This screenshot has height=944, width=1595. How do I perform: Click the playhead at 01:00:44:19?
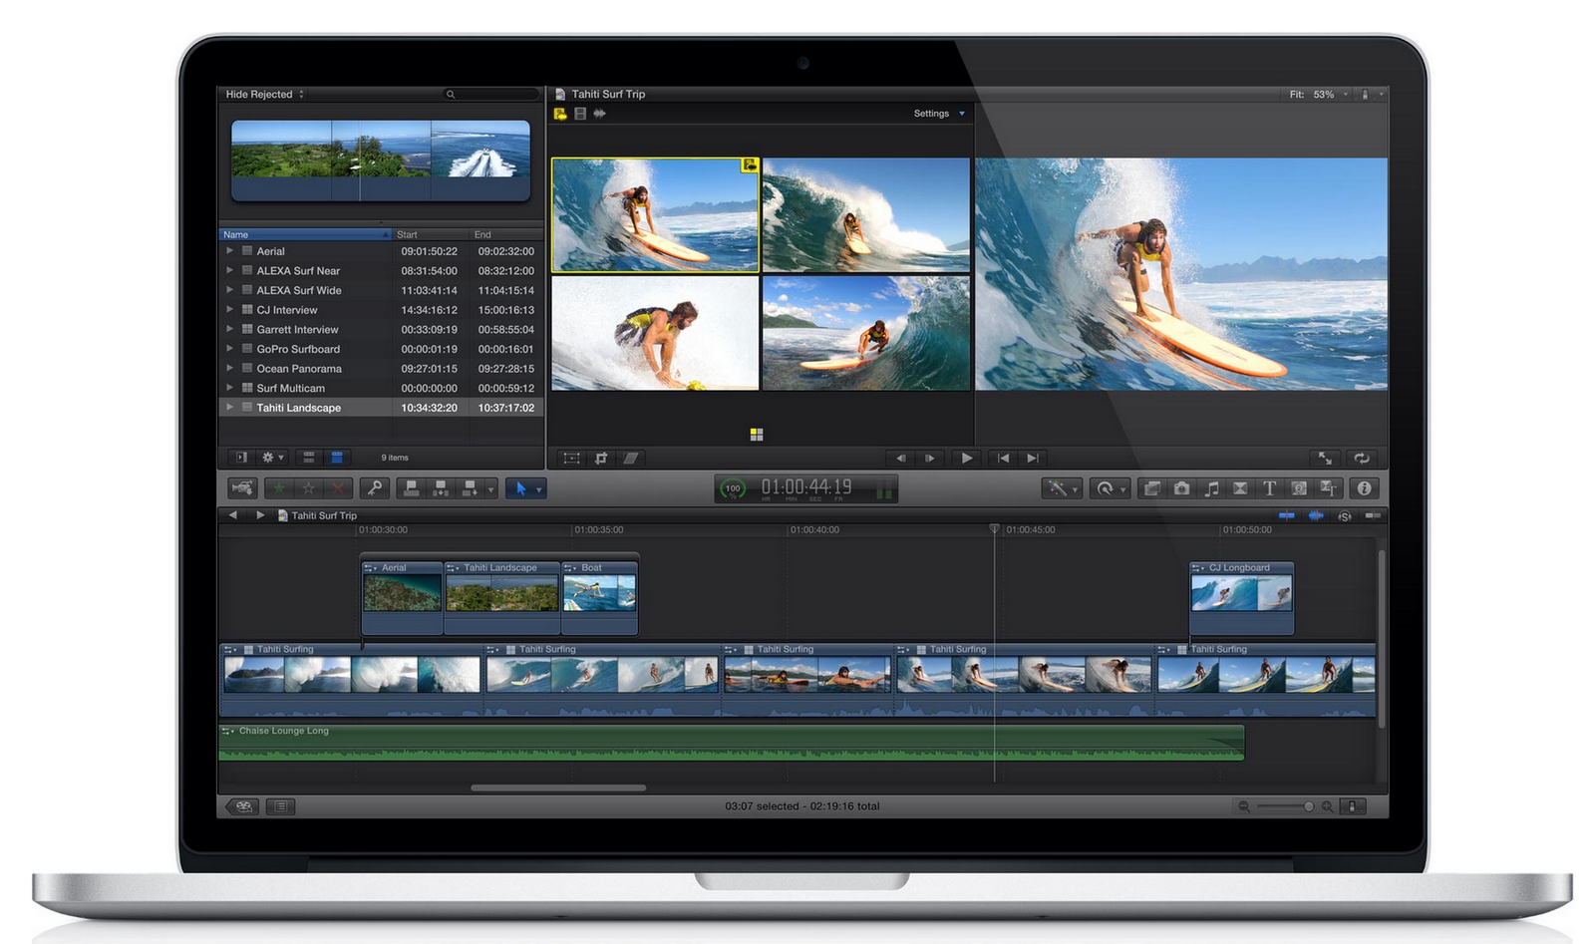(x=994, y=529)
